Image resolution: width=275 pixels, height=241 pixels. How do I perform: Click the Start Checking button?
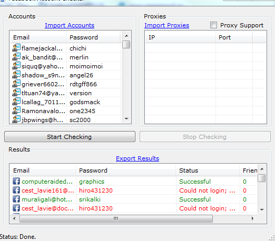coord(70,137)
